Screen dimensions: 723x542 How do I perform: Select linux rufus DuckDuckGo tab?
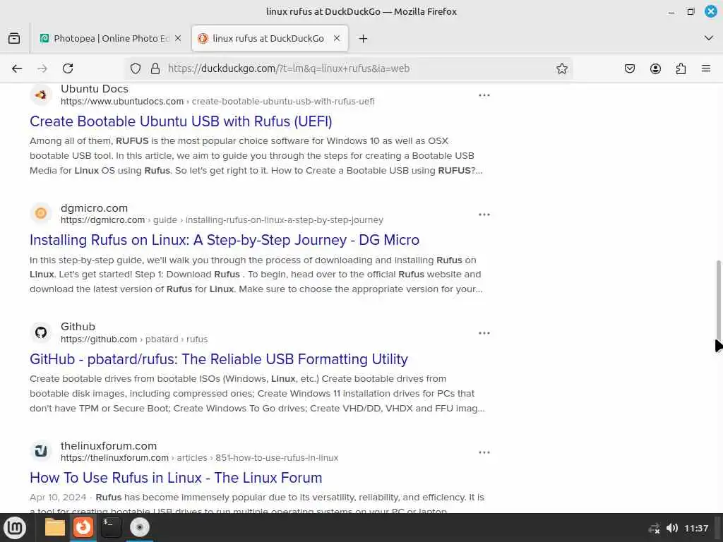point(270,38)
